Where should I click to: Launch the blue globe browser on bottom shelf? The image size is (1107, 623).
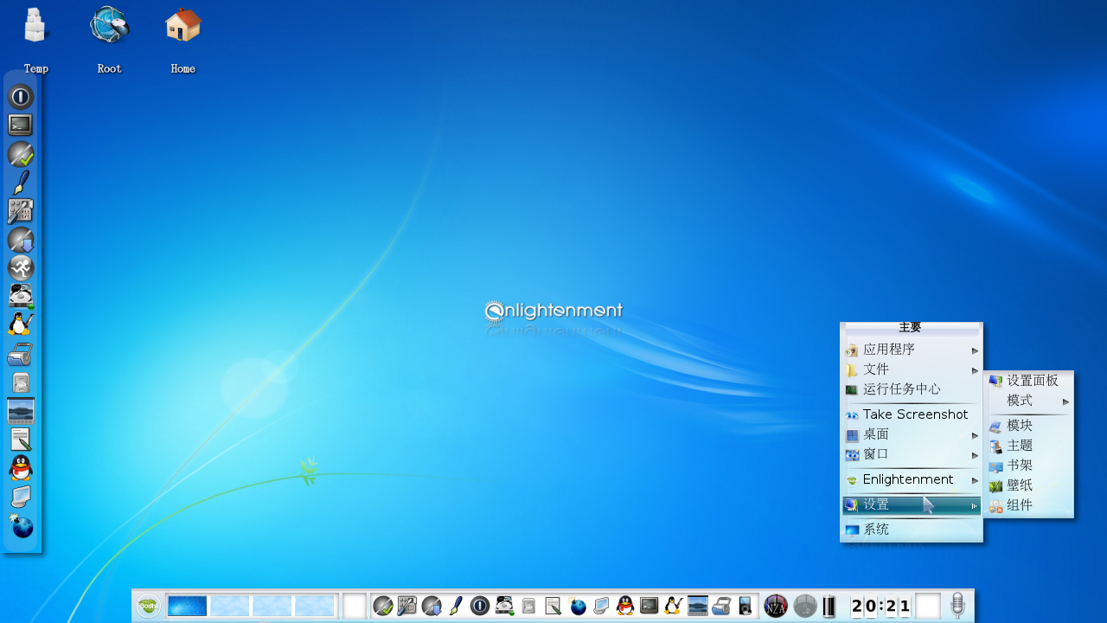tap(577, 606)
